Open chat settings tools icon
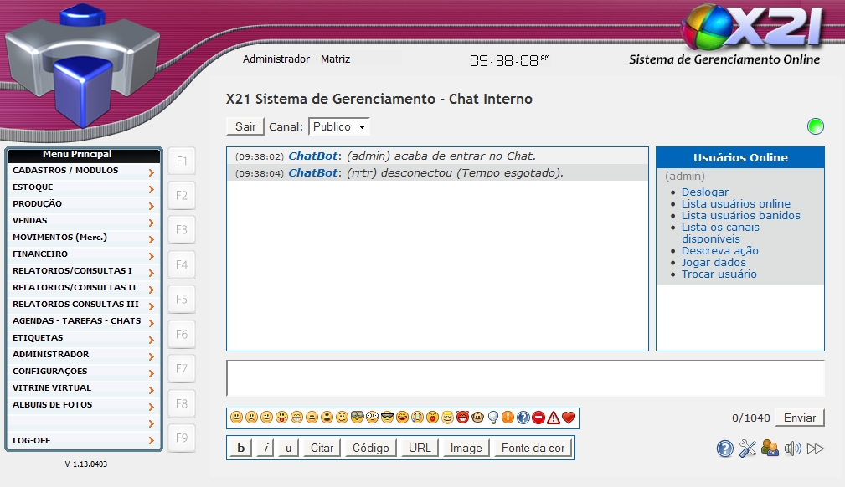The width and height of the screenshot is (845, 487). click(x=748, y=449)
